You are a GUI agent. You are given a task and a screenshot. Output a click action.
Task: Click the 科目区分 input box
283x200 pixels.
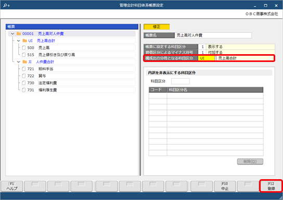[x=181, y=81]
